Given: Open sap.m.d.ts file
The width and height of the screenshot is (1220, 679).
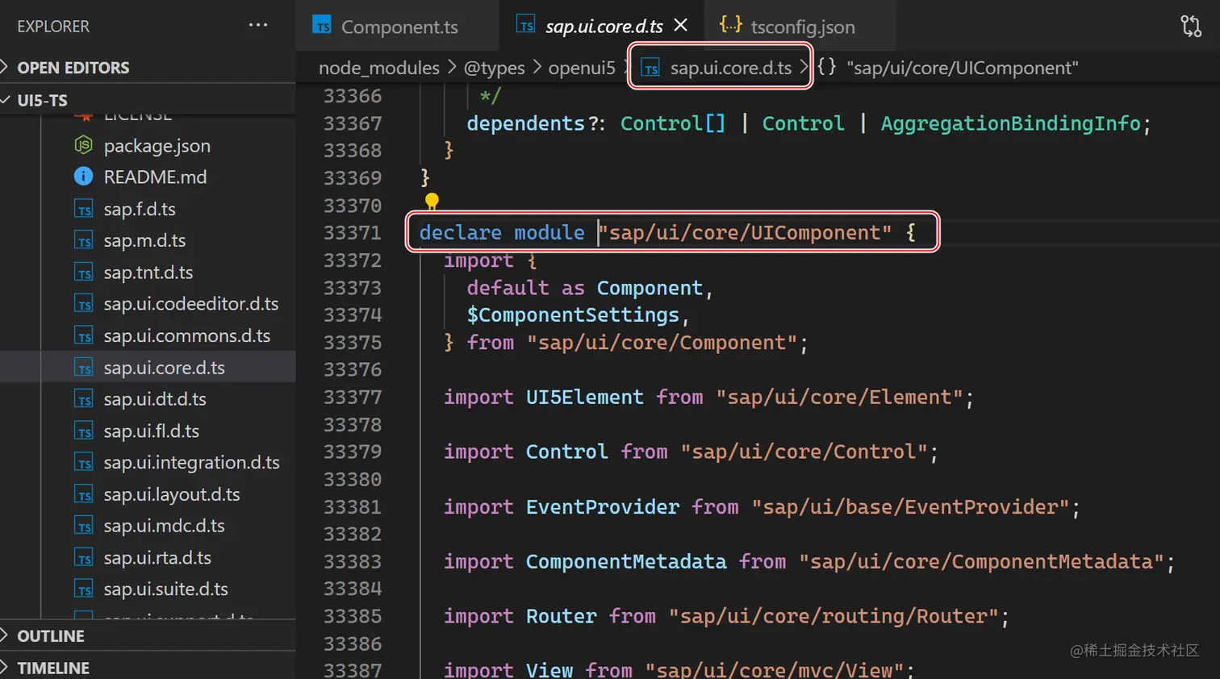Looking at the screenshot, I should pos(148,240).
